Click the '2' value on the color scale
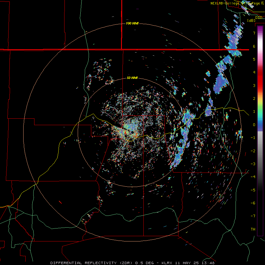Screen dimensions: 265x265 [254, 99]
